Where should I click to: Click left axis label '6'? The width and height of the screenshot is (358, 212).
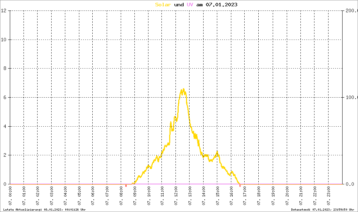[x=5, y=97]
